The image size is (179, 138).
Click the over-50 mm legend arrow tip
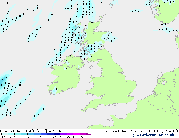click(x=89, y=134)
